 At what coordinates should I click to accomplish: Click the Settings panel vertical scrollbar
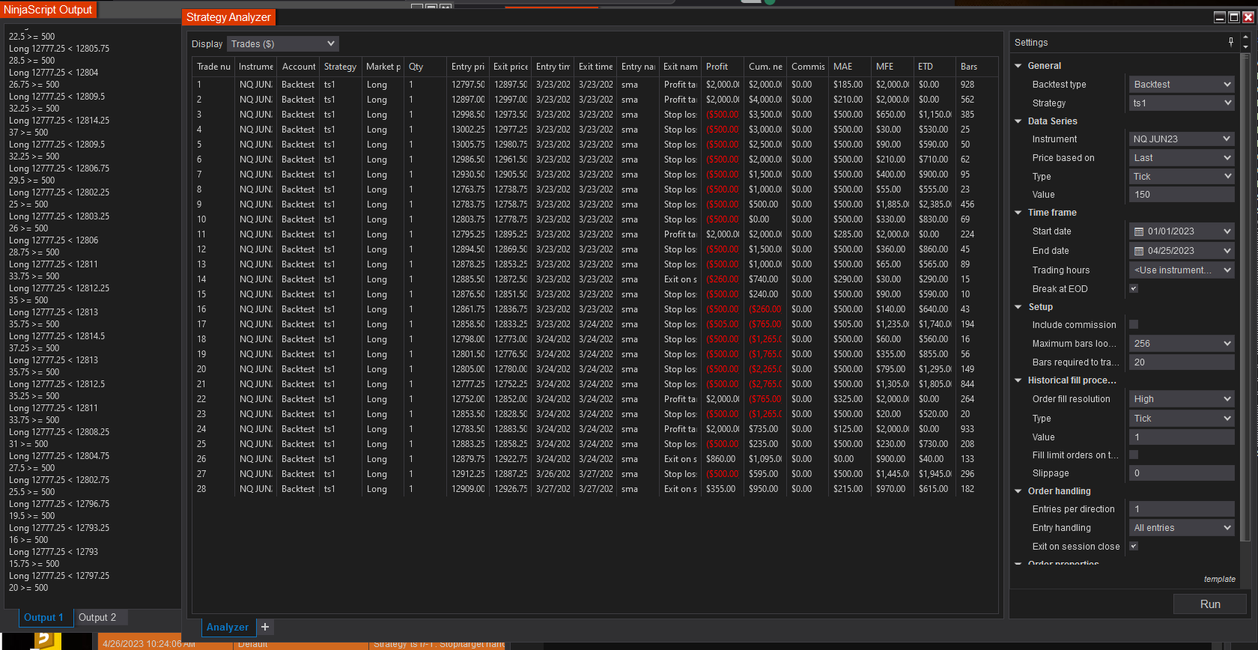(1245, 298)
